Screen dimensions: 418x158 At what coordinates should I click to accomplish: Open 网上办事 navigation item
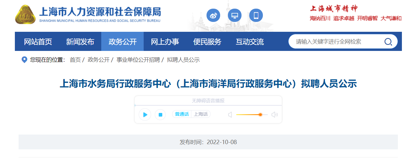[165, 42]
